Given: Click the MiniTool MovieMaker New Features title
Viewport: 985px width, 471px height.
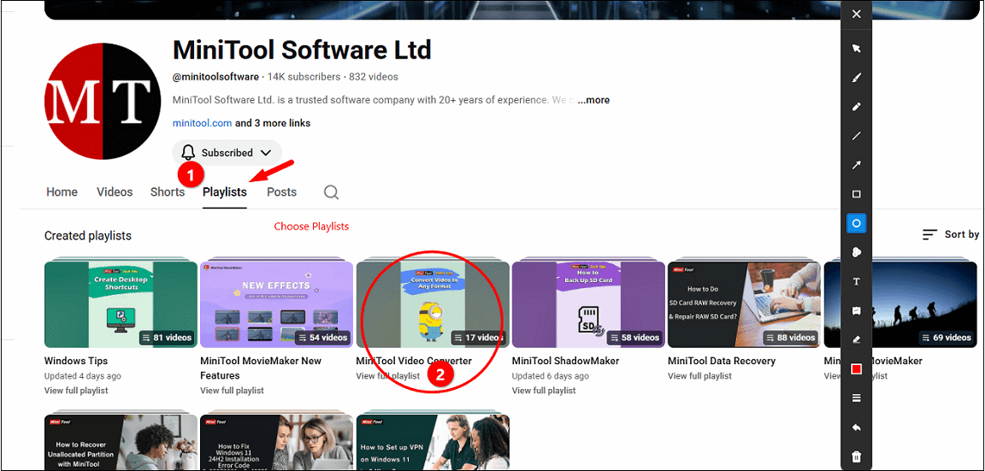Looking at the screenshot, I should [261, 368].
